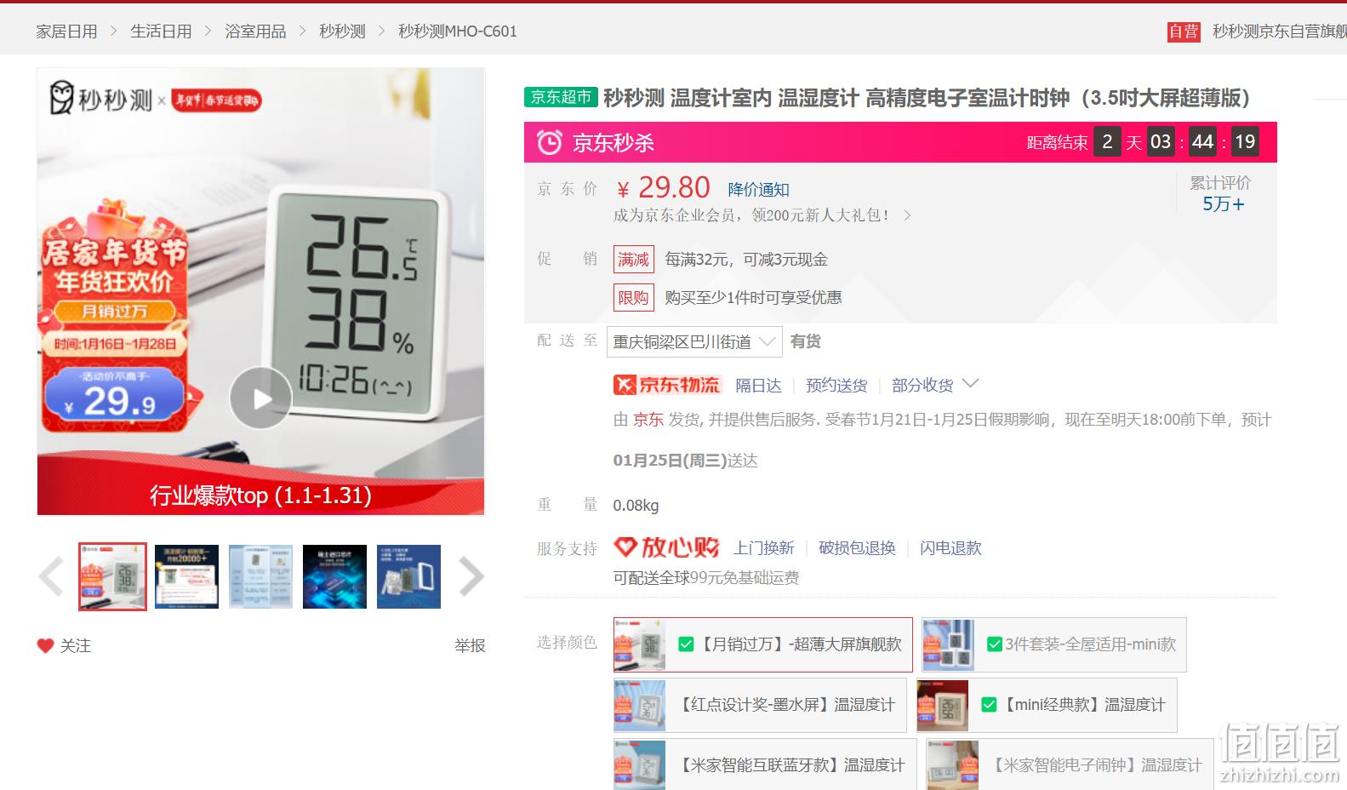
Task: Show previous thumbnails with left arrow
Action: click(x=51, y=577)
